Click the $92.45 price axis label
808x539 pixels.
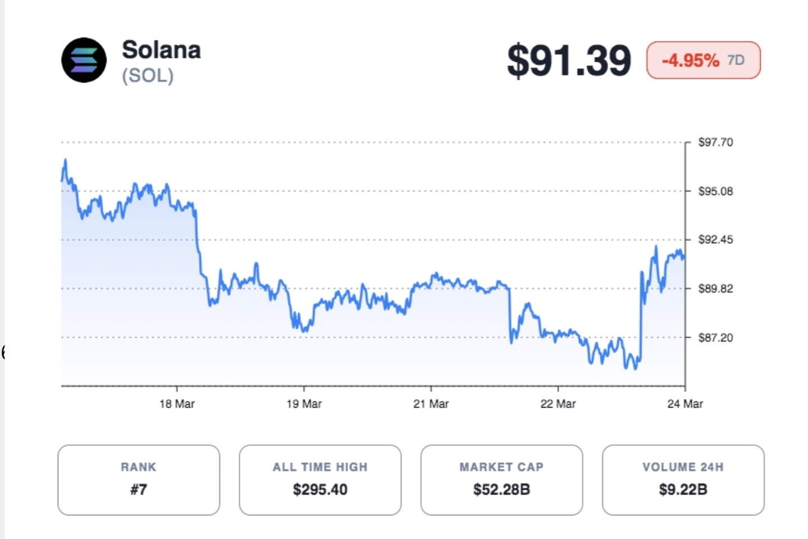[x=715, y=240]
